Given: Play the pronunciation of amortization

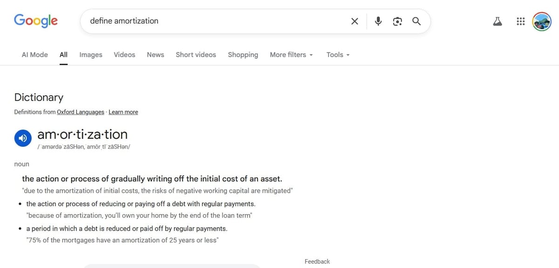Looking at the screenshot, I should coord(23,138).
